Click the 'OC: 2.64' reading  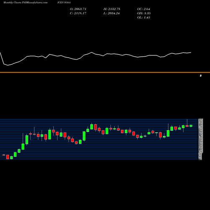144,9
